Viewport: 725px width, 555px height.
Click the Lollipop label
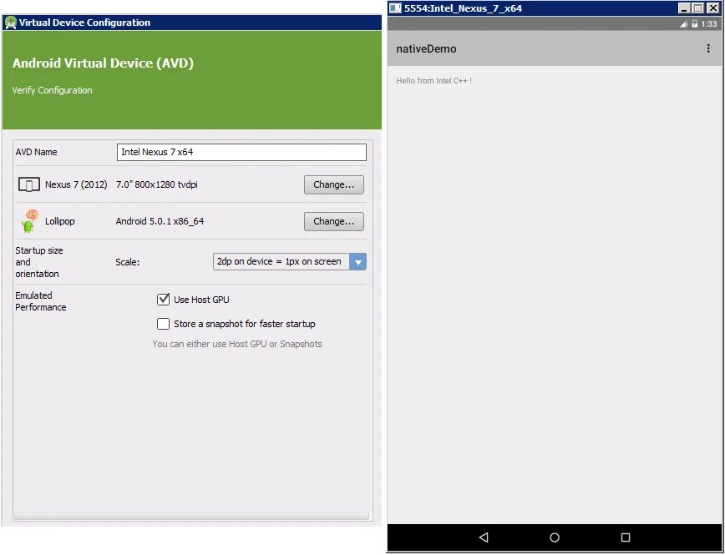tap(59, 221)
